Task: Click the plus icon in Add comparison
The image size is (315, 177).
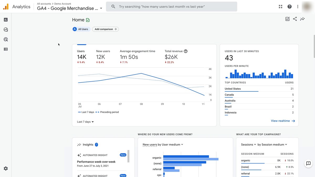Action: tap(115, 29)
